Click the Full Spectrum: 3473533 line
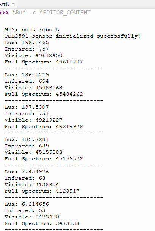Screen dimensions: 155x231 42,223
